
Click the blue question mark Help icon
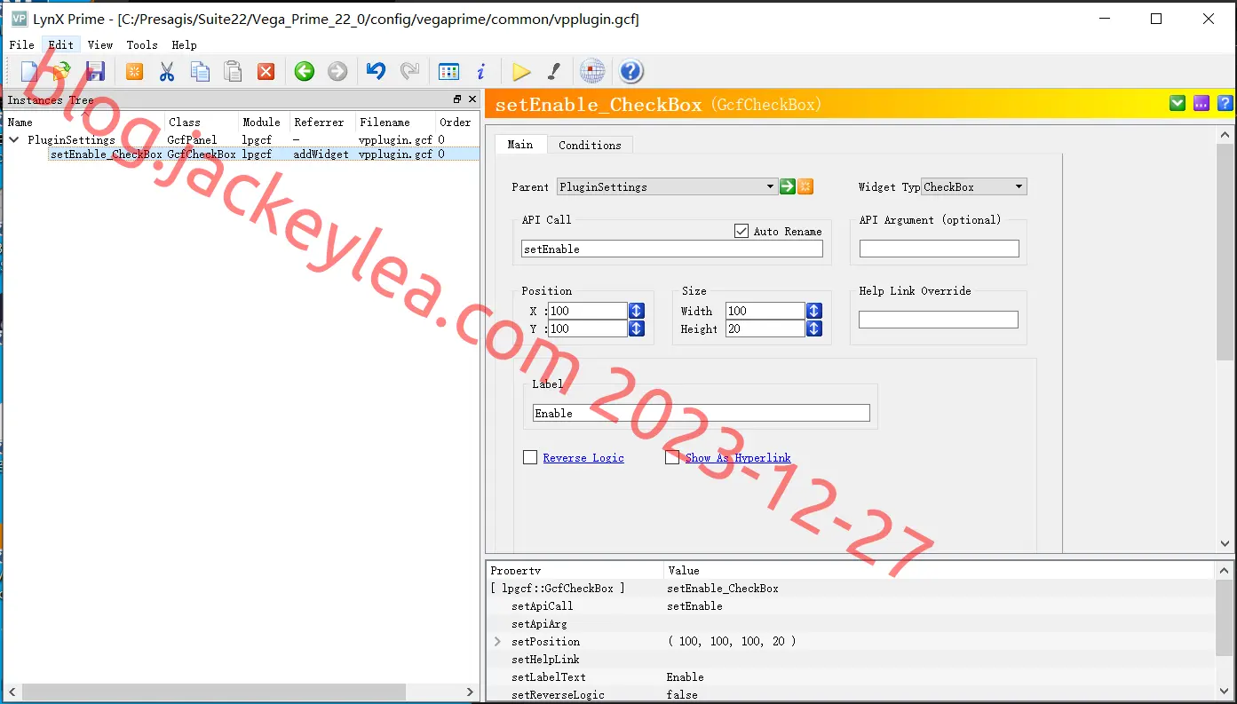point(630,72)
